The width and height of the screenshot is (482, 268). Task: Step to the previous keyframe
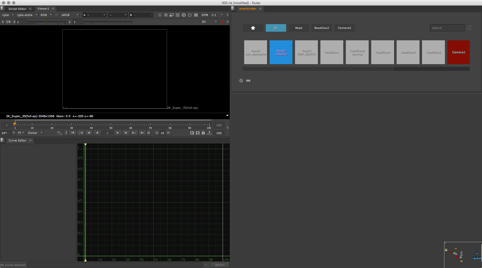(81, 133)
